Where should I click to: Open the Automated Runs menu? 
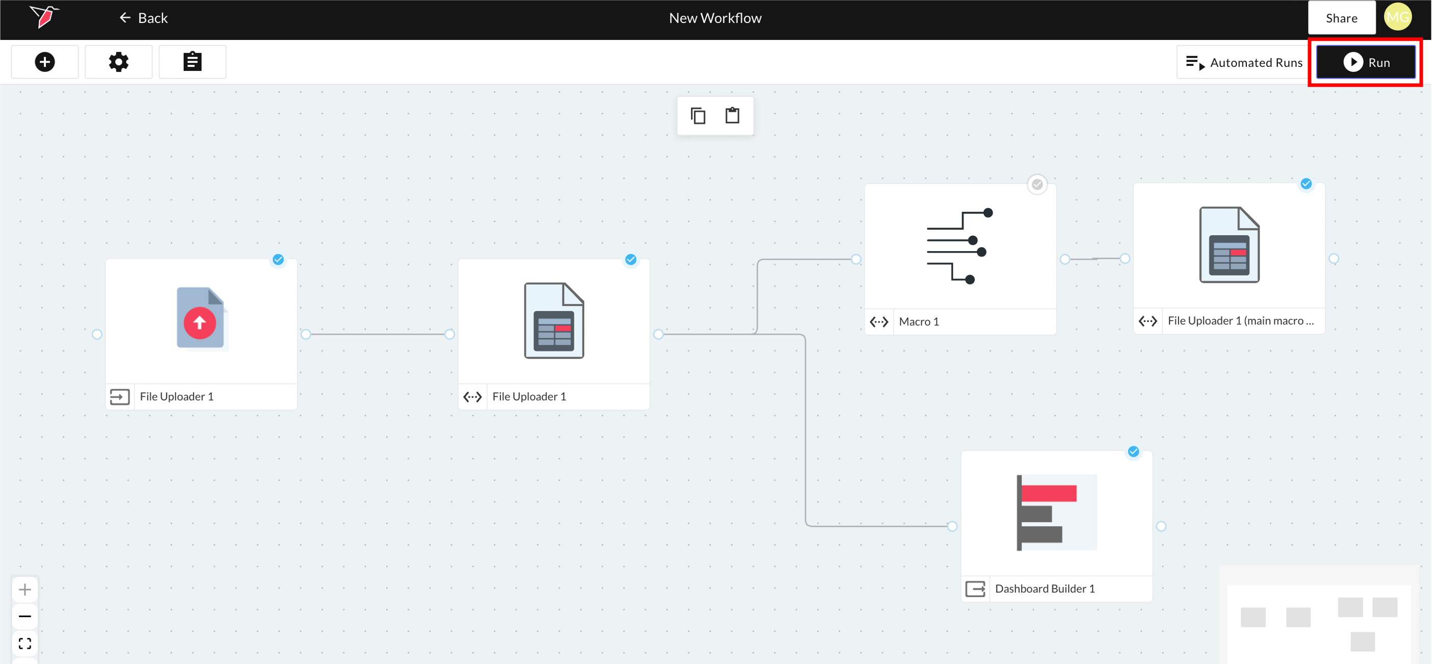(x=1244, y=62)
